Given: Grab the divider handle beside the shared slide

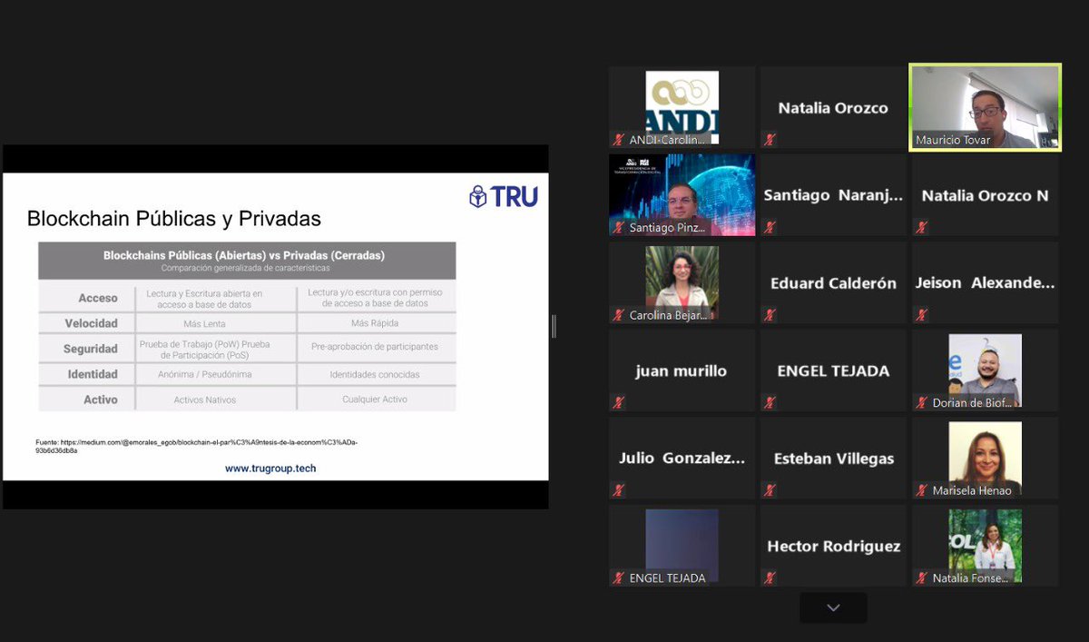Looking at the screenshot, I should pyautogui.click(x=554, y=327).
